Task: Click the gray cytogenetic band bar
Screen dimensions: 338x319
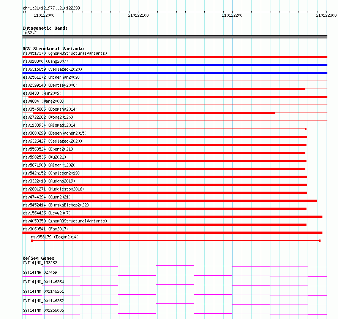Action: (175, 37)
